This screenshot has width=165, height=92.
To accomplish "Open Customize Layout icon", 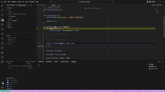I will pyautogui.click(x=154, y=2).
